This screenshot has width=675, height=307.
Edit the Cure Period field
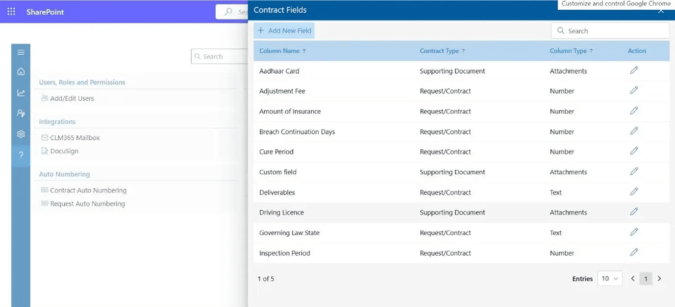coord(634,151)
